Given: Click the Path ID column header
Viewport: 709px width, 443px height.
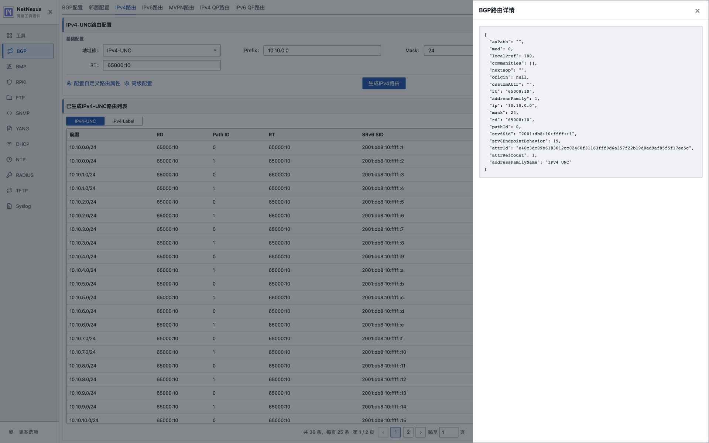Looking at the screenshot, I should point(221,135).
